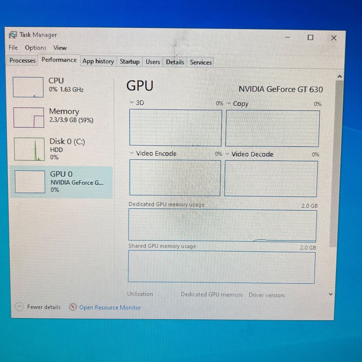Open Resource Monitor link
Screen dimensions: 362x362
(110, 307)
